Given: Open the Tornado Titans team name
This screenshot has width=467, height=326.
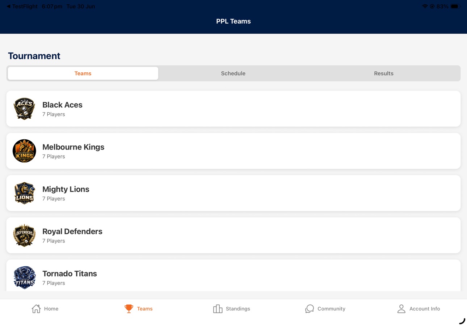Looking at the screenshot, I should [70, 274].
